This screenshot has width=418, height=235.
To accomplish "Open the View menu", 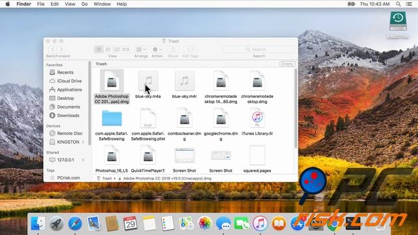I will pyautogui.click(x=70, y=4).
